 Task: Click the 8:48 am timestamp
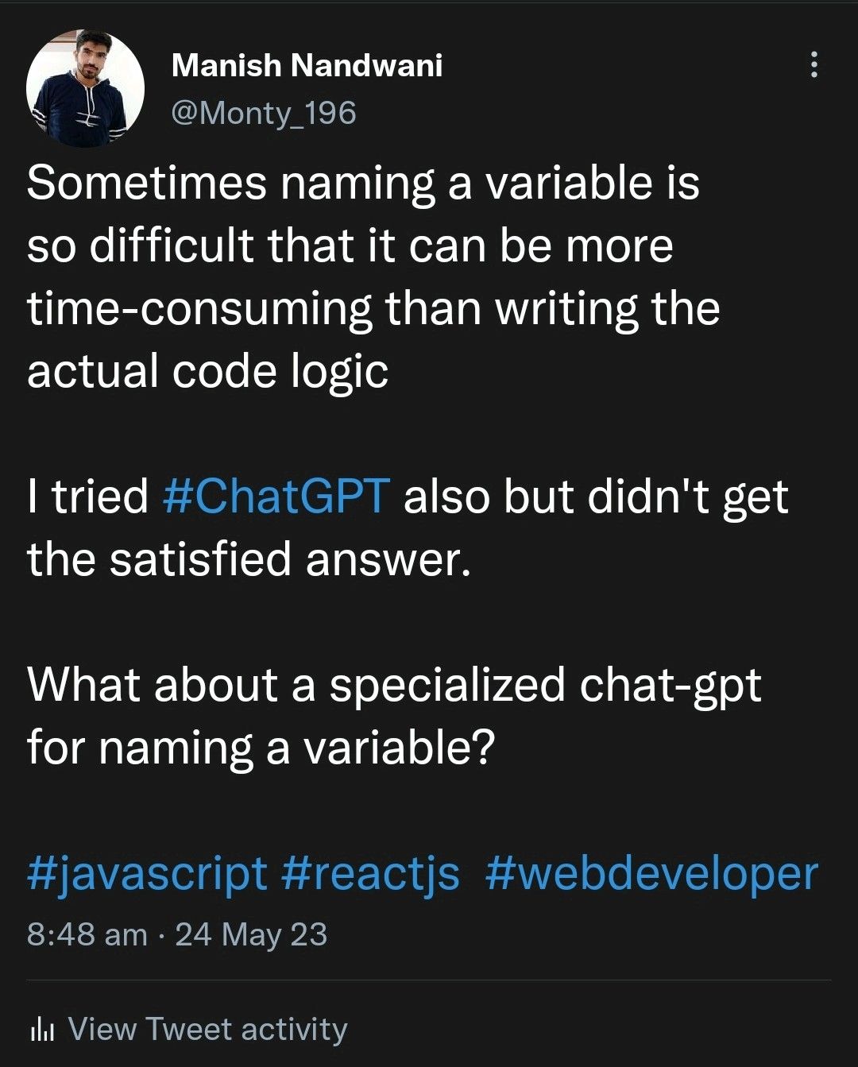click(x=87, y=934)
